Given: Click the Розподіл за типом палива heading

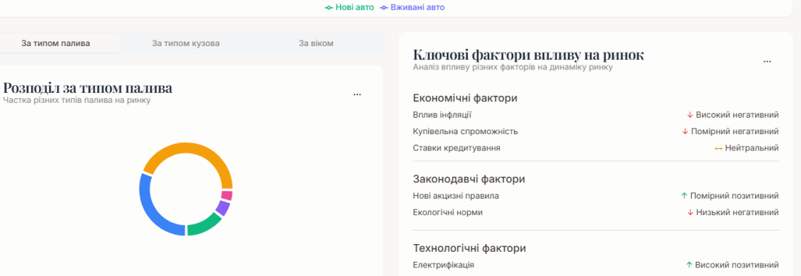Looking at the screenshot, I should [87, 88].
